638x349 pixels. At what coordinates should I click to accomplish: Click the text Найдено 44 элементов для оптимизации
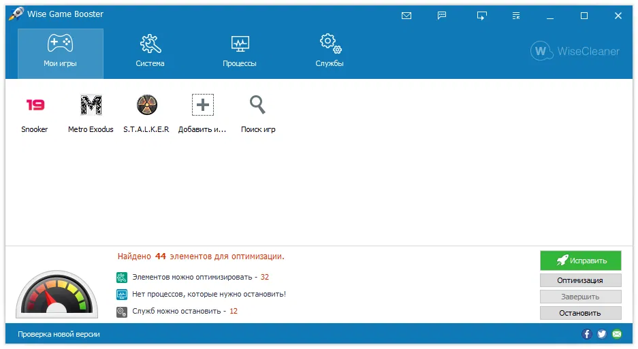point(201,256)
